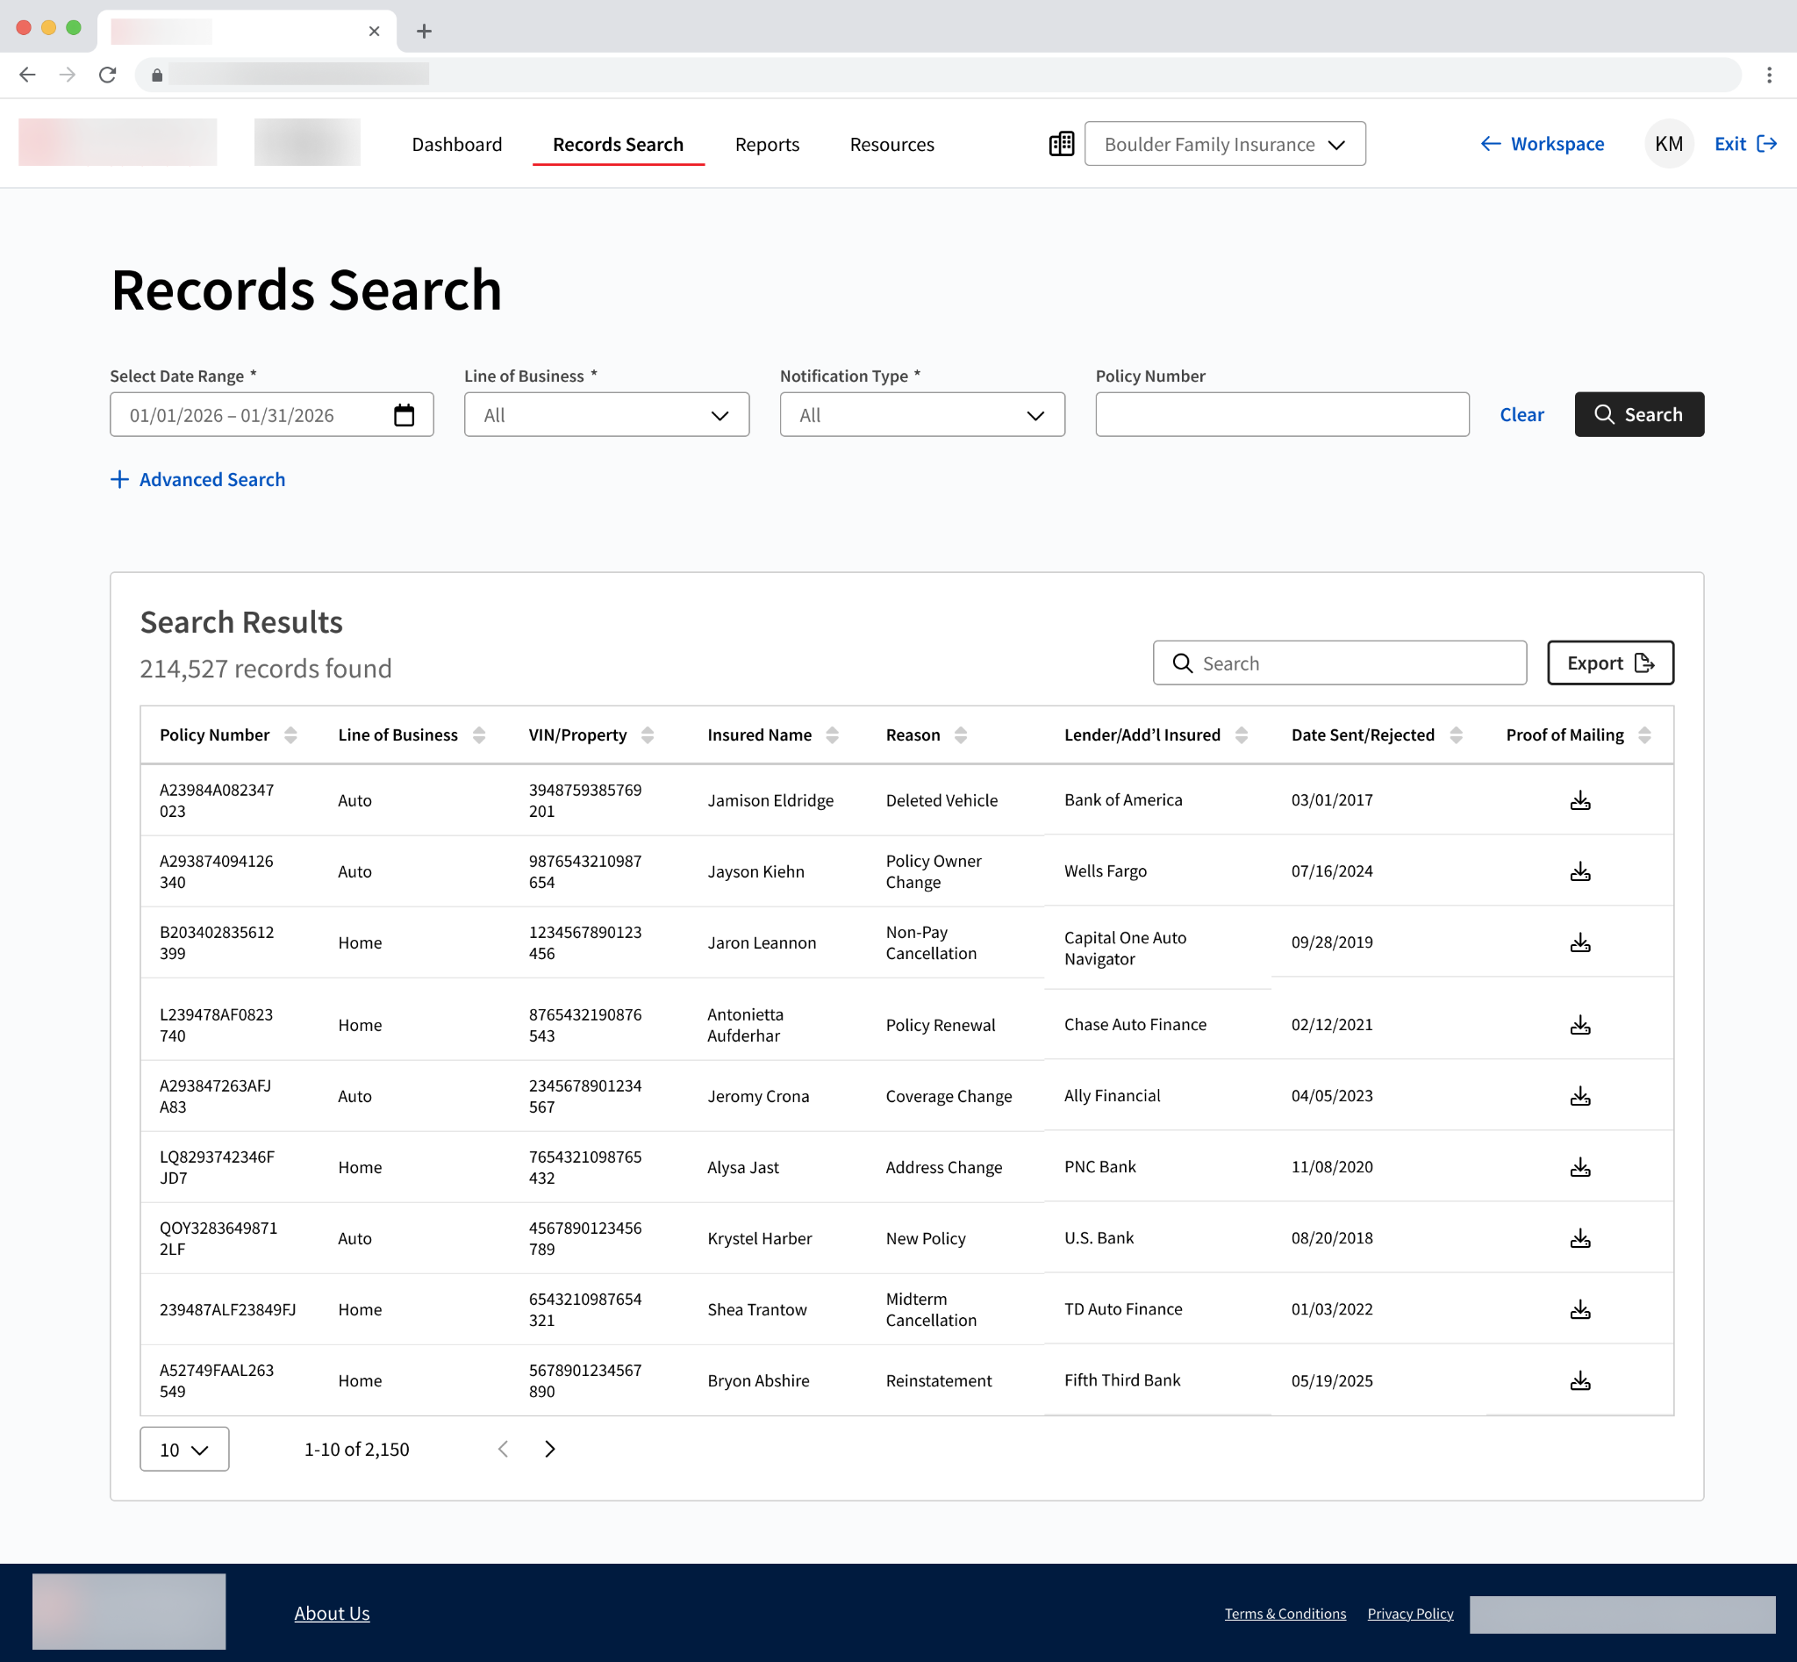The height and width of the screenshot is (1662, 1797).
Task: Close the current browser tab
Action: [374, 32]
